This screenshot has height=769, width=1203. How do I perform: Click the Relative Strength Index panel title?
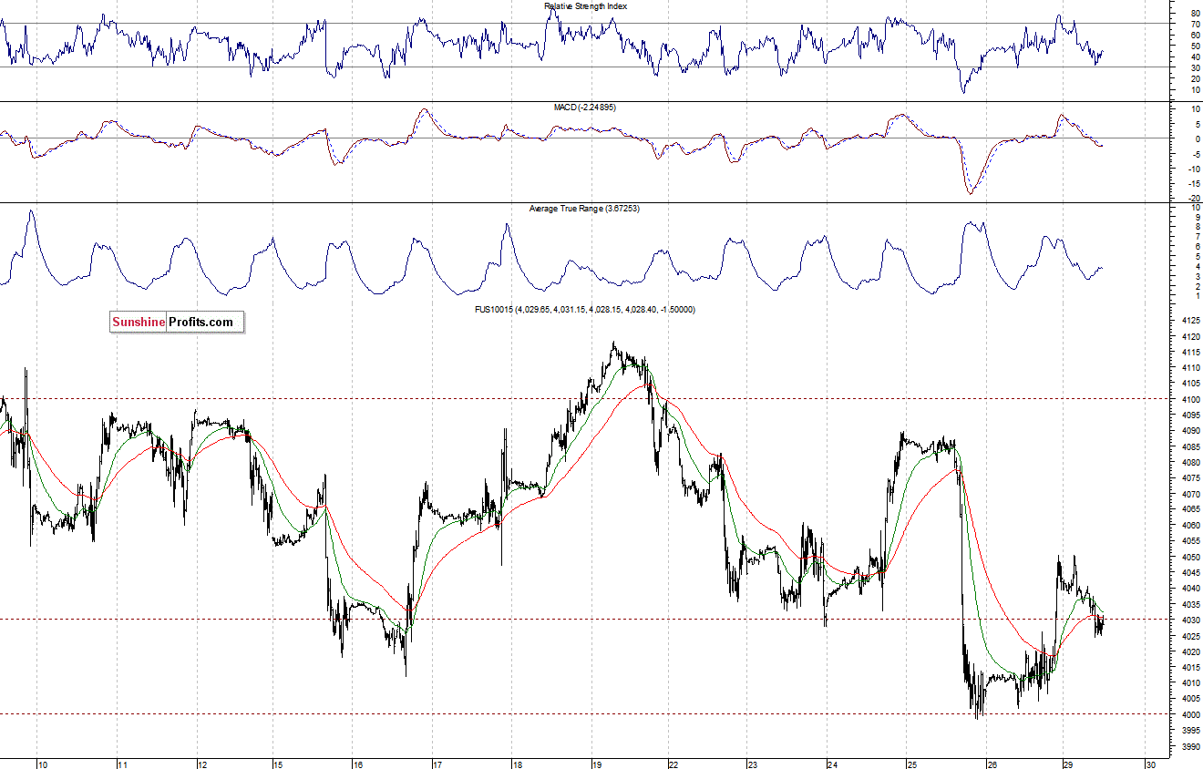585,6
